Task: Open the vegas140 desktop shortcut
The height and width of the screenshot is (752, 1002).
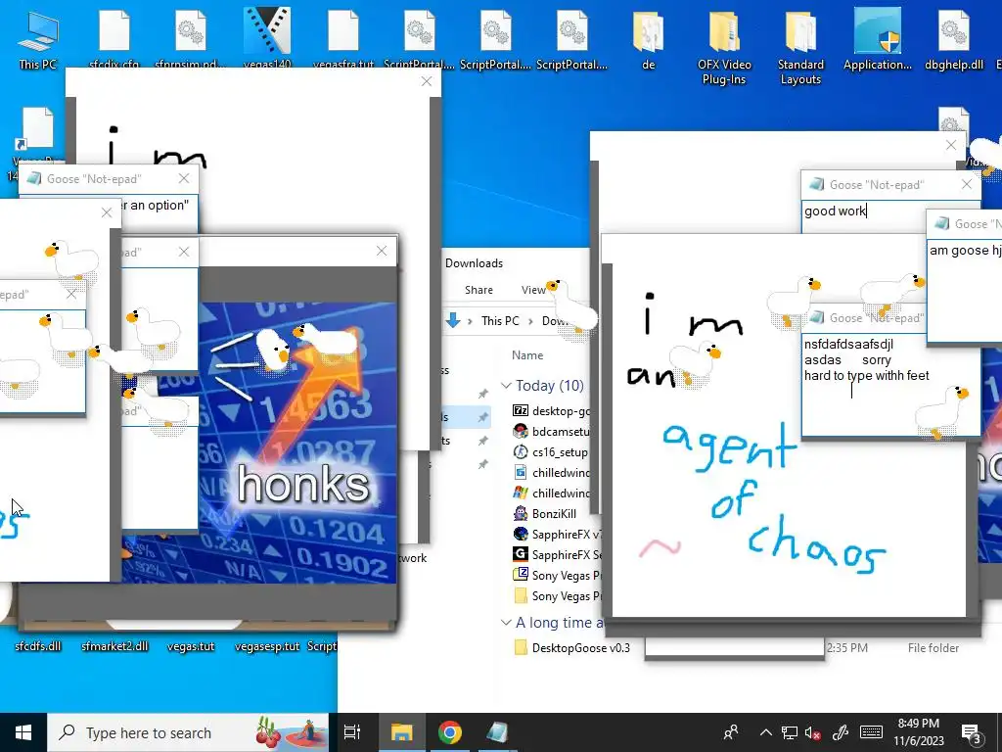Action: tap(267, 38)
